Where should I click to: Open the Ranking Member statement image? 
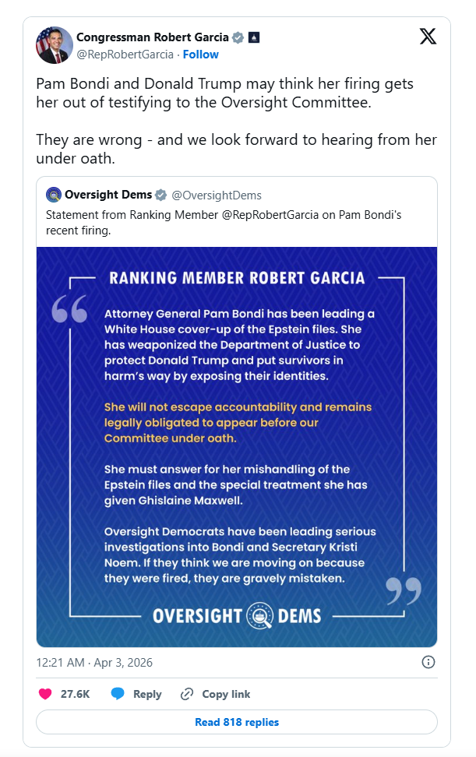tap(237, 446)
